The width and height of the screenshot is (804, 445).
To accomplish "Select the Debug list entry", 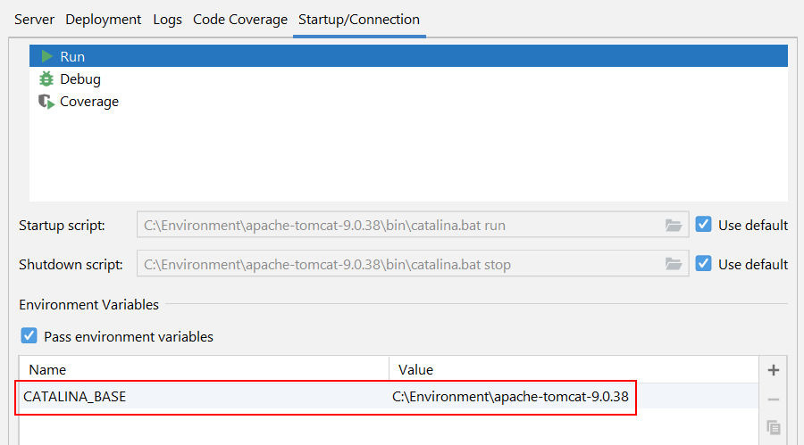I will (x=80, y=79).
